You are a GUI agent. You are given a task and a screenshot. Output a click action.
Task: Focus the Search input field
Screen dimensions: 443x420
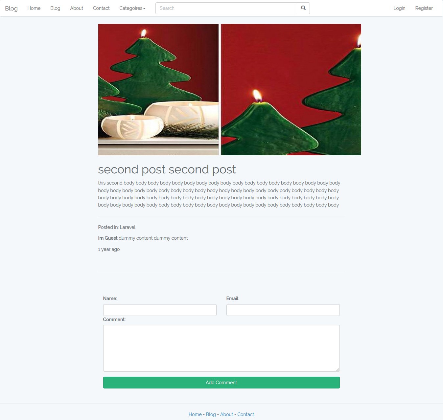coord(226,8)
